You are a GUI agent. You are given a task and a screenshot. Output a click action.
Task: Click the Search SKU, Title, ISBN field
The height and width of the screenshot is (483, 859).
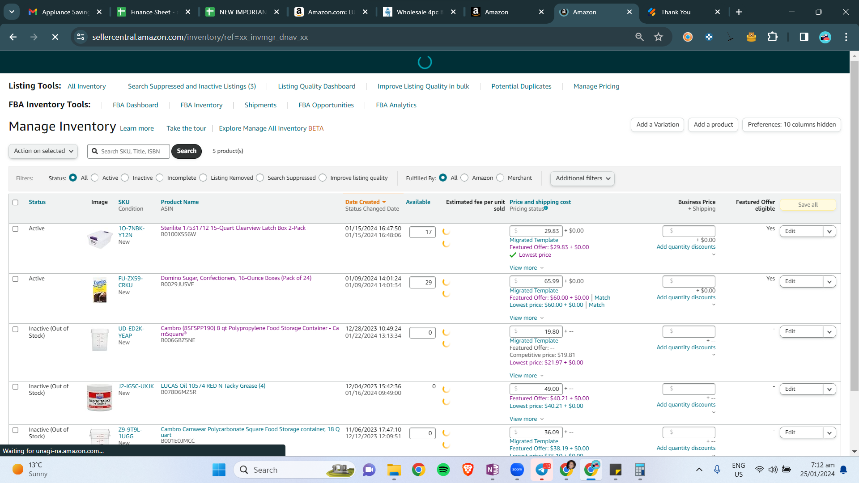coord(129,151)
